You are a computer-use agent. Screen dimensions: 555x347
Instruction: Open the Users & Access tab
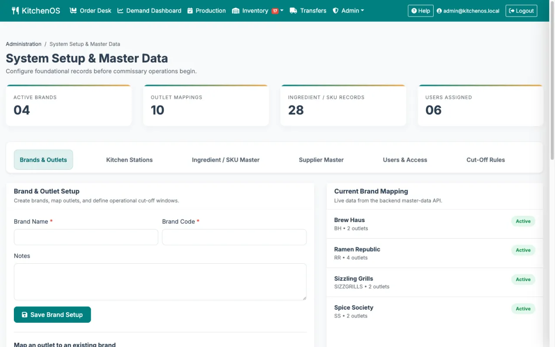tap(405, 160)
